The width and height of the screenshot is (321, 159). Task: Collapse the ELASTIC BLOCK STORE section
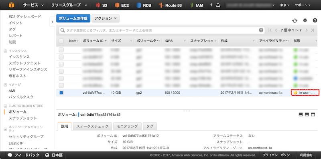6,106
